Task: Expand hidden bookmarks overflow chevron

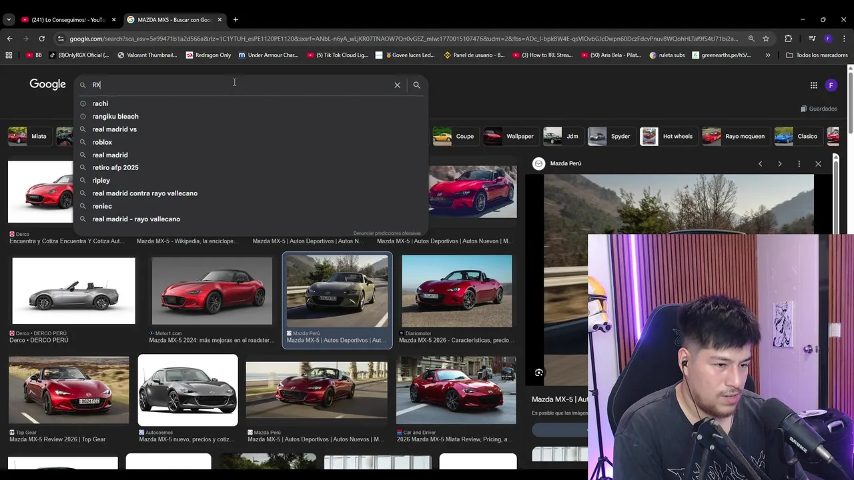Action: coord(768,55)
